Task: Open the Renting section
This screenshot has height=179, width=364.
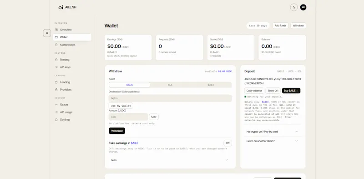Action: (72, 60)
